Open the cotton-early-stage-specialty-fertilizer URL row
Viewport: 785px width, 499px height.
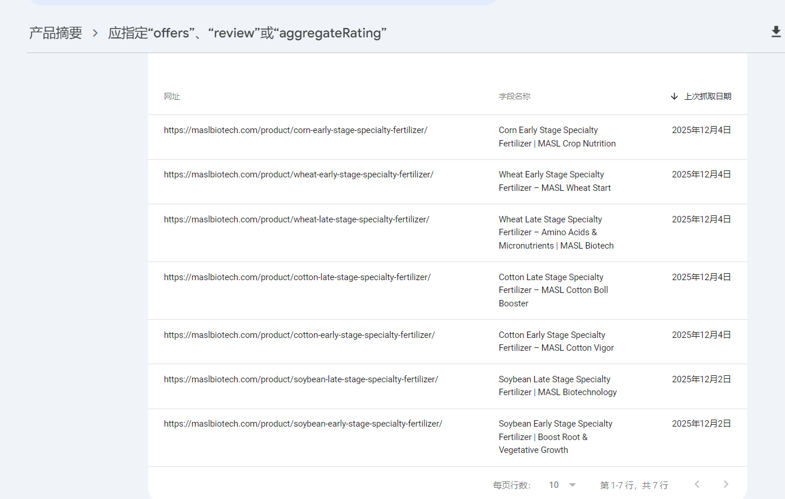click(448, 341)
